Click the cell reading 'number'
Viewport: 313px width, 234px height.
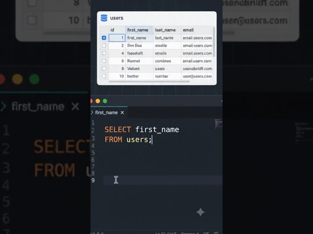coord(167,76)
